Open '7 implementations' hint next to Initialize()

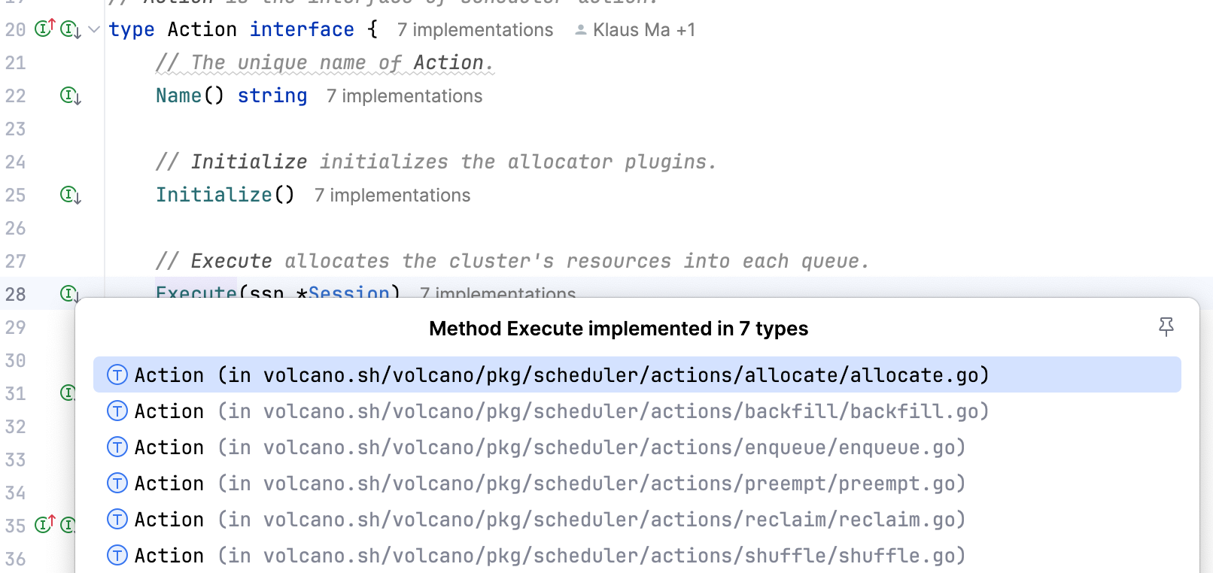pos(391,196)
